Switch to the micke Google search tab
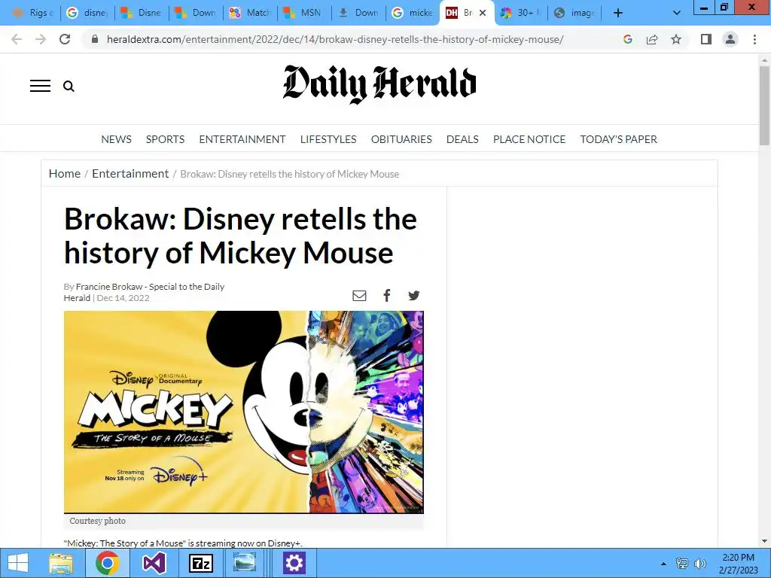Screen dimensions: 771x578 [413, 13]
